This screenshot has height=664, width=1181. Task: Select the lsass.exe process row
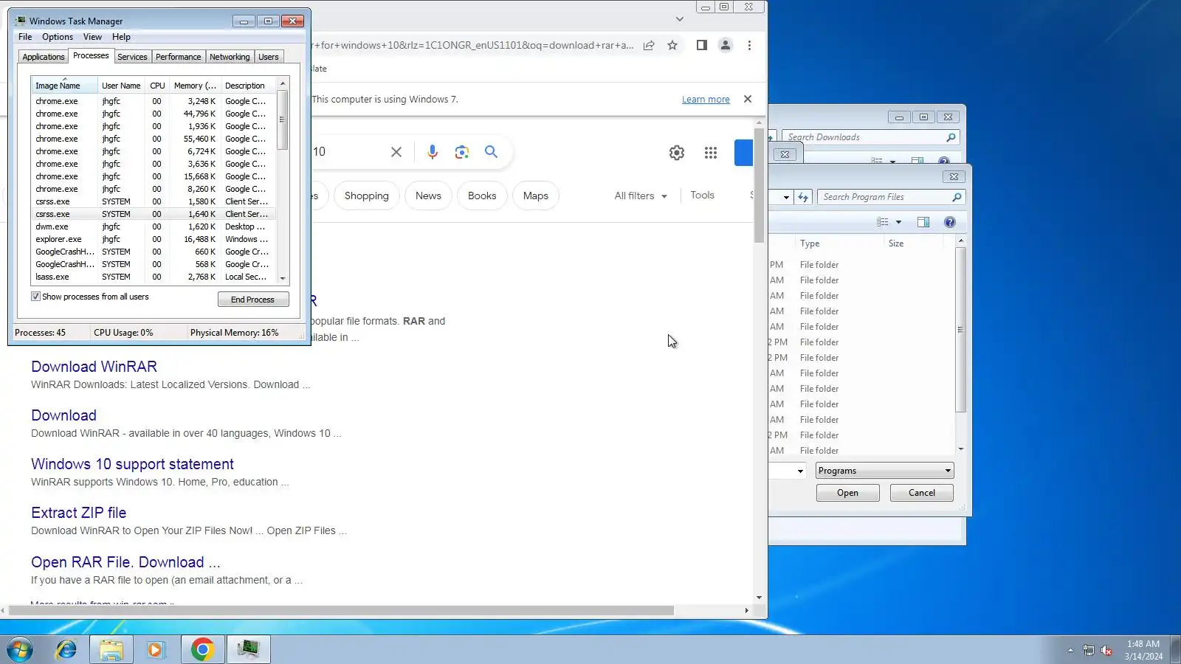154,277
